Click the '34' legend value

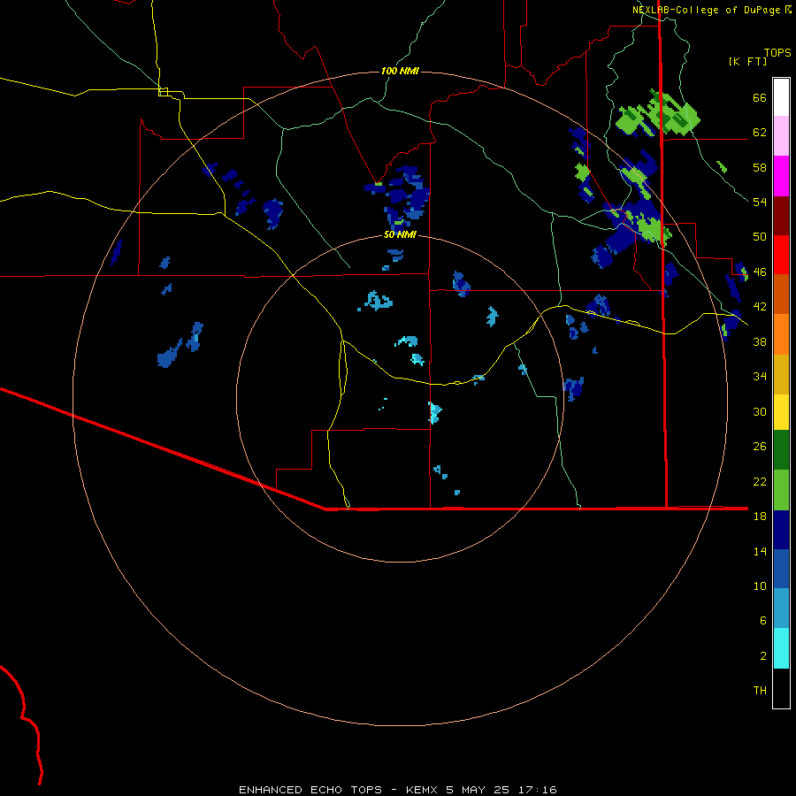(760, 377)
